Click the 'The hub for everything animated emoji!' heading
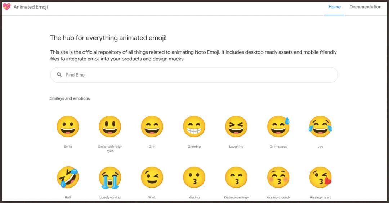 coord(108,38)
